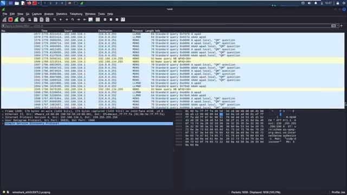Jump to the last packet
Screen dimensions: 347x195
[85, 19]
